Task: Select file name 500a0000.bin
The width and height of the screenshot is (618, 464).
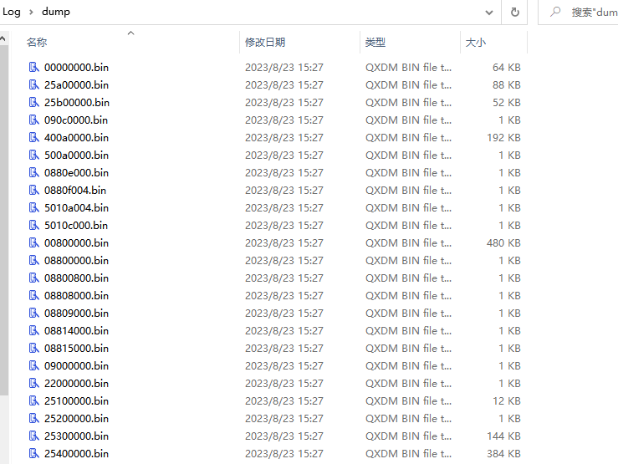Action: click(76, 156)
